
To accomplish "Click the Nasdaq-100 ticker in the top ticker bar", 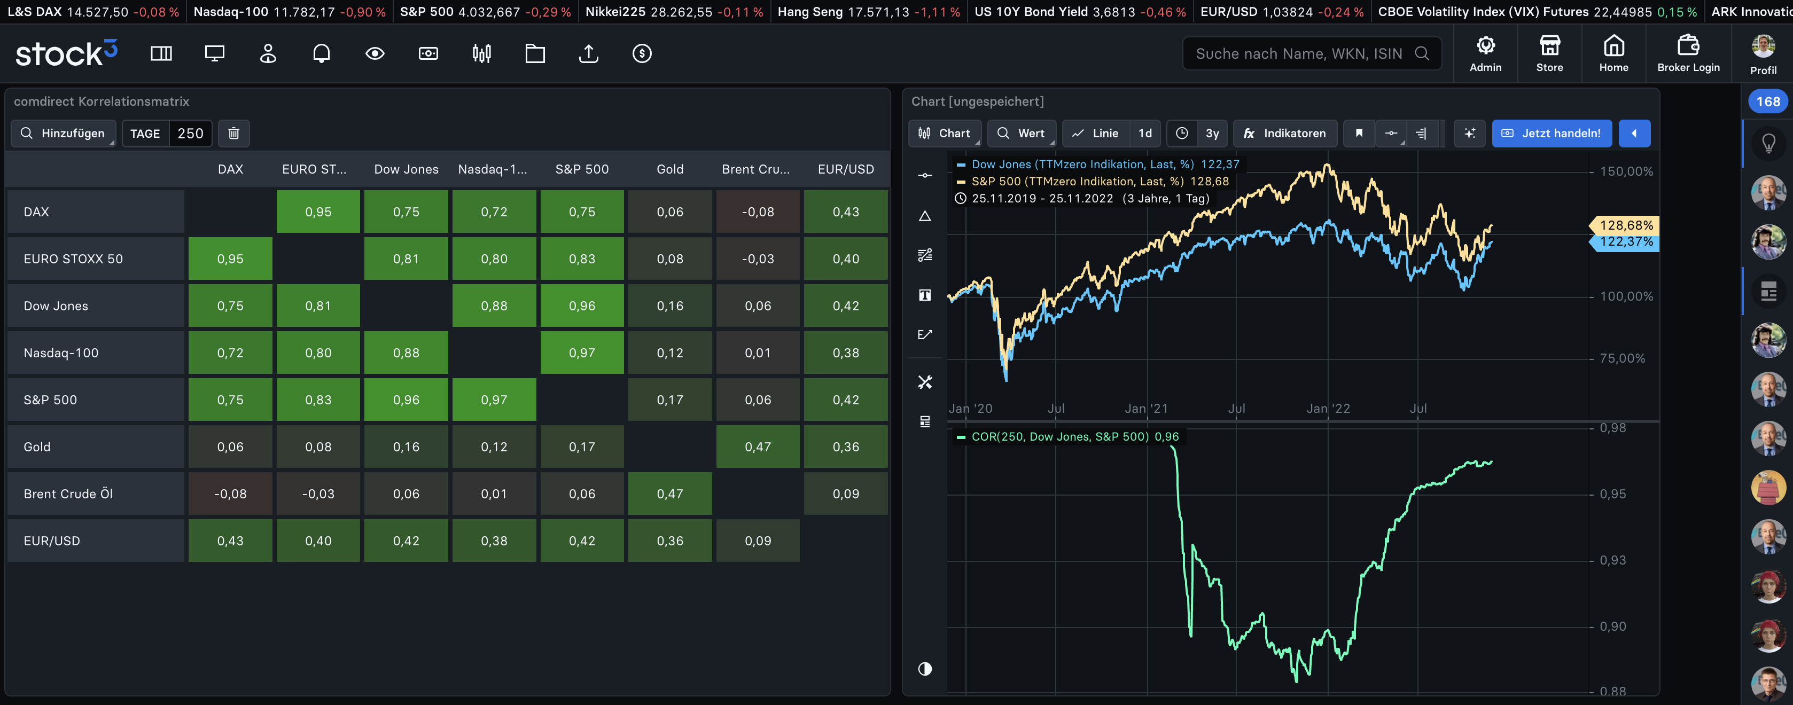I will [x=289, y=12].
